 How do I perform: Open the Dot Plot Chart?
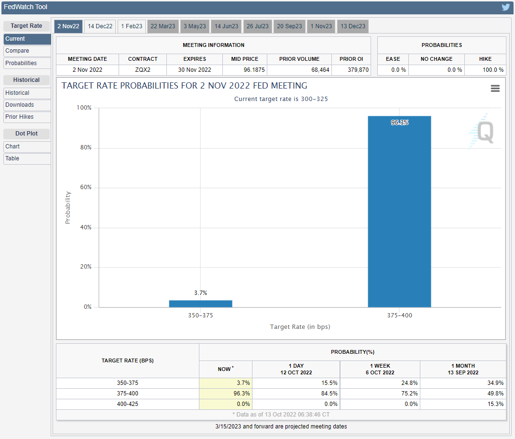(27, 146)
